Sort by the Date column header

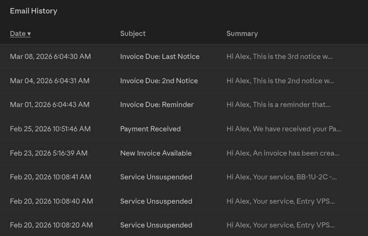pos(18,34)
